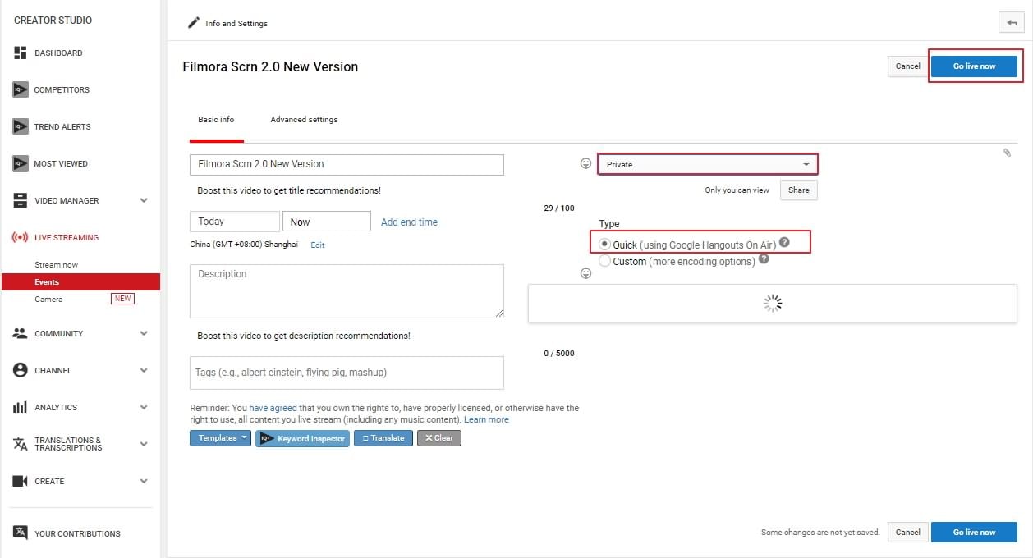Click the Video Manager icon
This screenshot has height=558, width=1033.
click(21, 200)
